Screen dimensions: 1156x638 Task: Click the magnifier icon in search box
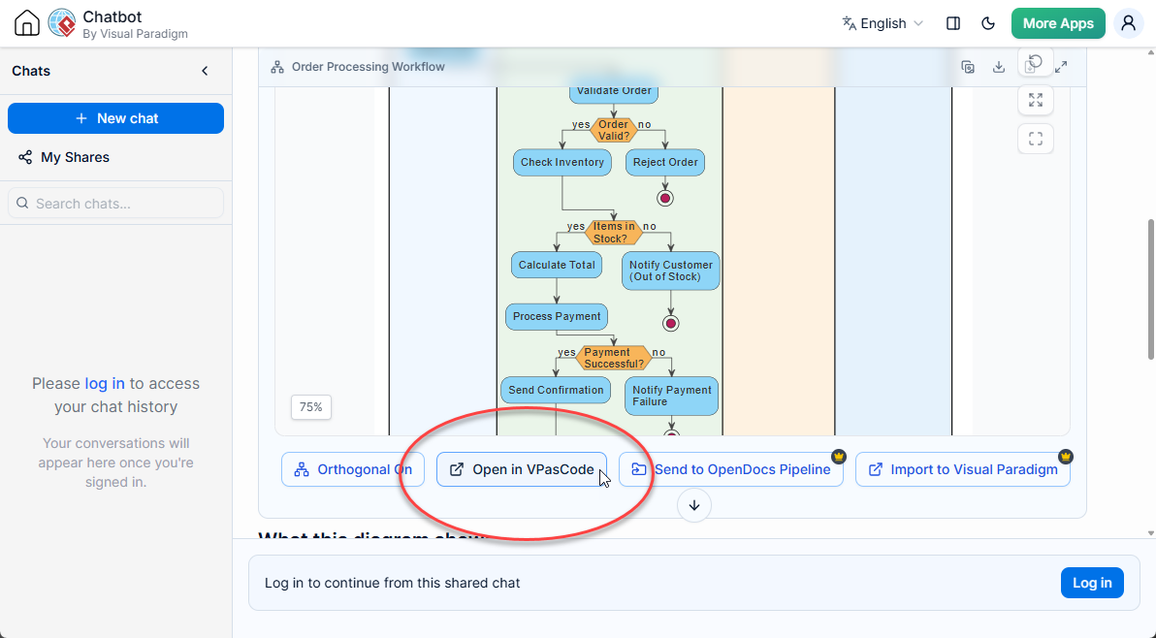pos(23,204)
